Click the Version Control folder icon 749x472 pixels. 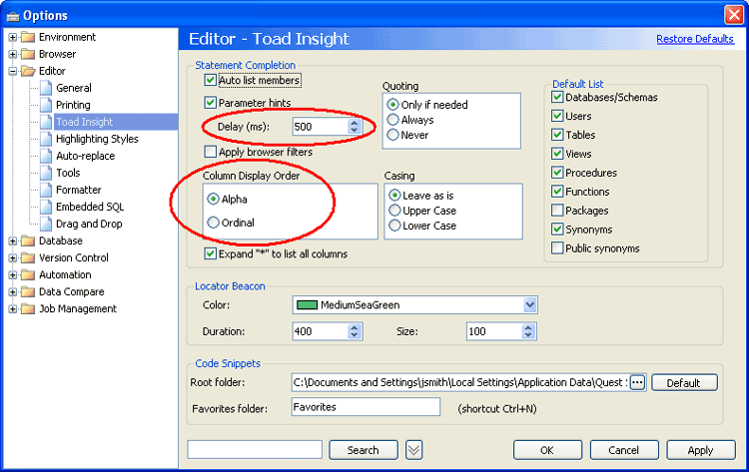28,257
